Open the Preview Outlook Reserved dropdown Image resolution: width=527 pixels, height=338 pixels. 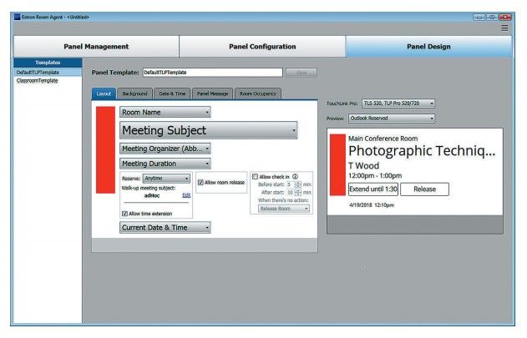pyautogui.click(x=392, y=119)
